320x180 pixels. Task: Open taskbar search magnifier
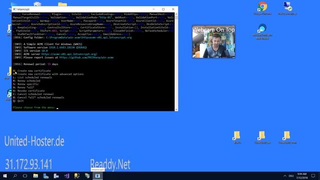click(15, 175)
